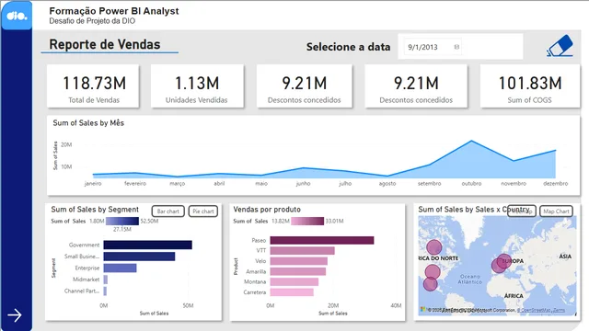Click the Sum of COGS card
589x331 pixels.
click(x=530, y=86)
